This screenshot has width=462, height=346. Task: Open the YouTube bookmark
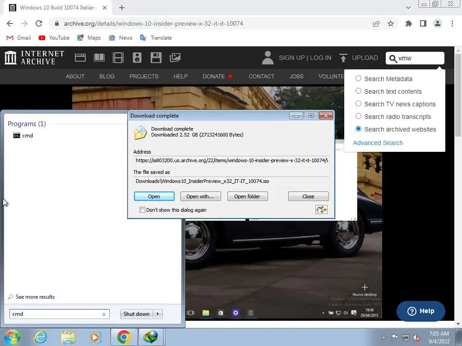coord(54,38)
